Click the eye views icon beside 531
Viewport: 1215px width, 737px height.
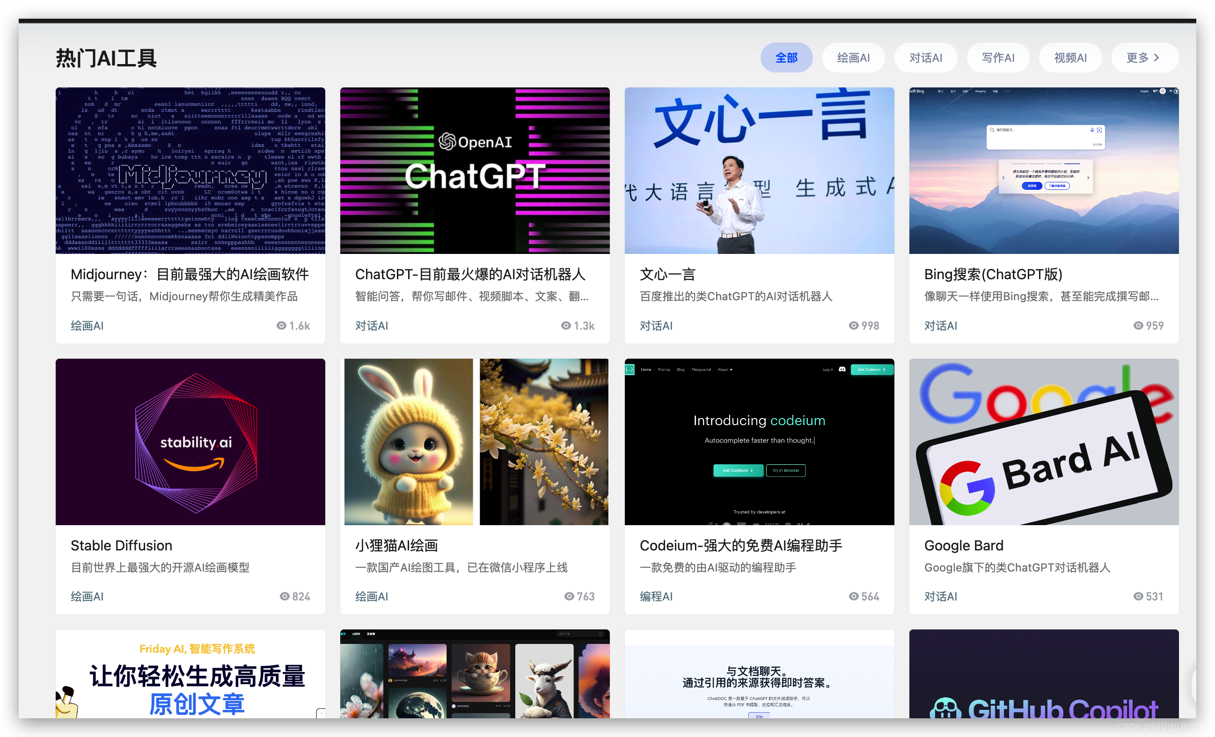[x=1138, y=597]
